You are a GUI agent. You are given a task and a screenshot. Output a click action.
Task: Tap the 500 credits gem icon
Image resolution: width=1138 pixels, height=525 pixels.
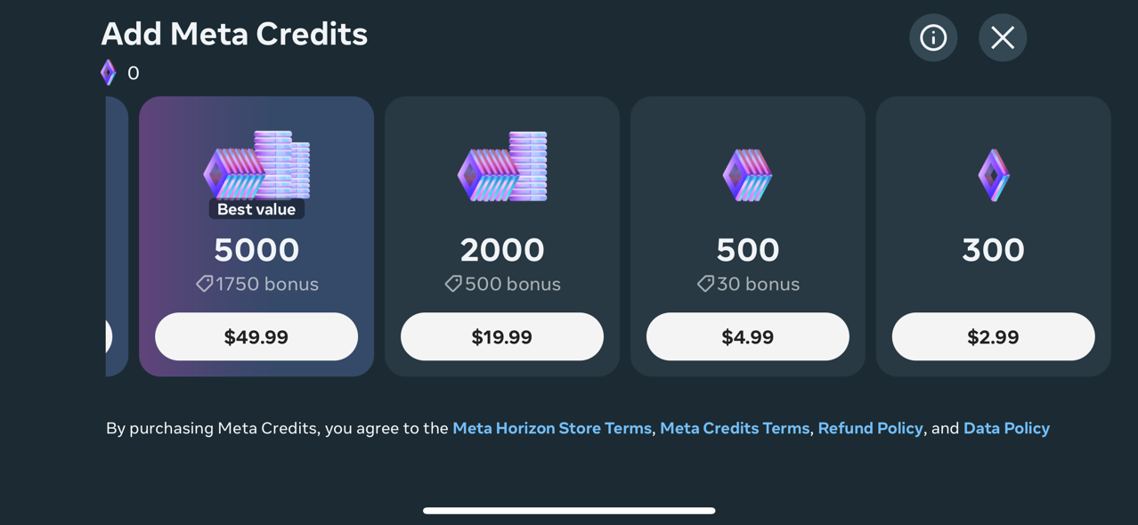(747, 174)
